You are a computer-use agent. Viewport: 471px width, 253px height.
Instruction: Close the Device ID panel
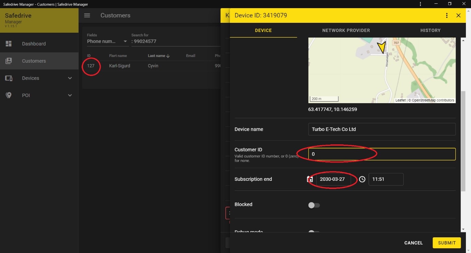click(x=458, y=15)
